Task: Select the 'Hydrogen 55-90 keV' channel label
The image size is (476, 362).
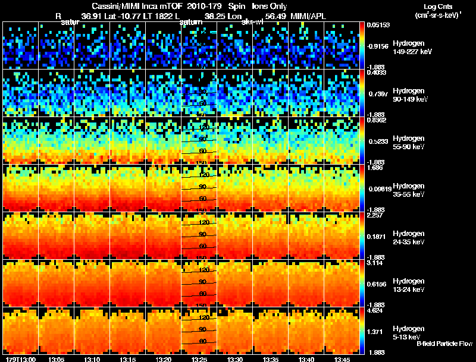Action: [409, 143]
